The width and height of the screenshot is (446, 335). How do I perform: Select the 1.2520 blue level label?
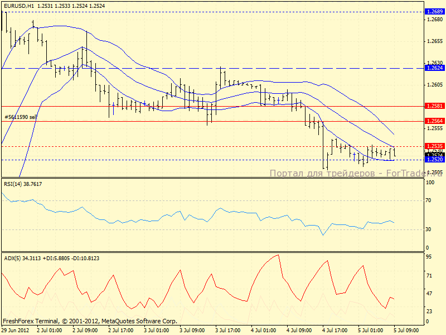pyautogui.click(x=434, y=160)
